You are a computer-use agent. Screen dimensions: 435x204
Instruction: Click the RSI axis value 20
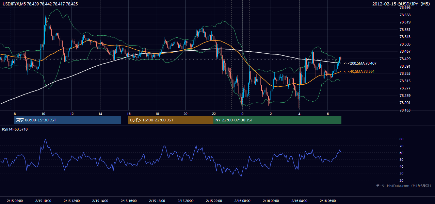pyautogui.click(x=401, y=180)
